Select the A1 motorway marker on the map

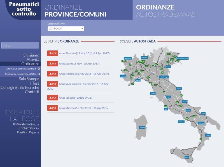tap(164, 92)
